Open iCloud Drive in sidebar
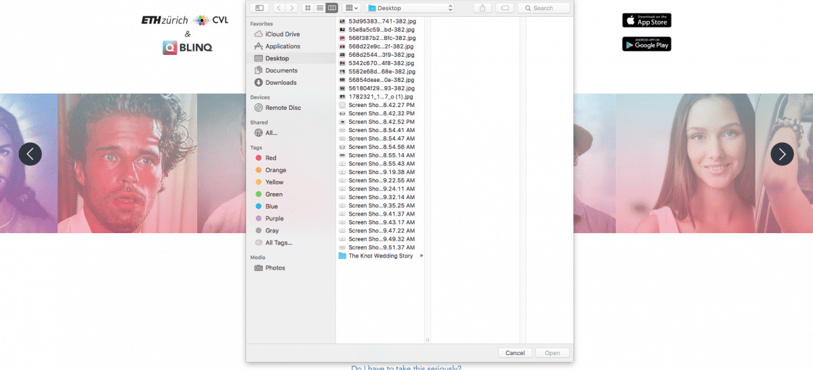 pyautogui.click(x=282, y=34)
